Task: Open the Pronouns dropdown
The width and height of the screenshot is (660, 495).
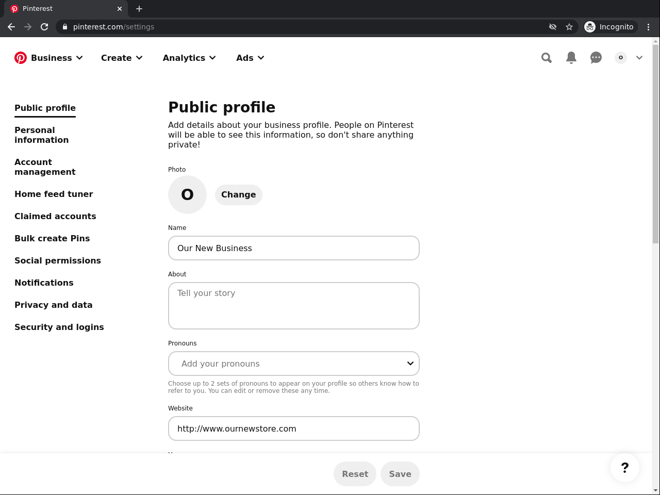Action: click(294, 364)
